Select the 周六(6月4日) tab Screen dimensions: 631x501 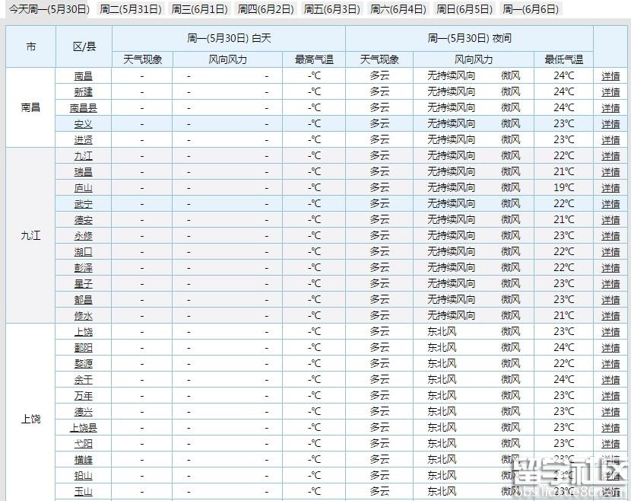398,9
